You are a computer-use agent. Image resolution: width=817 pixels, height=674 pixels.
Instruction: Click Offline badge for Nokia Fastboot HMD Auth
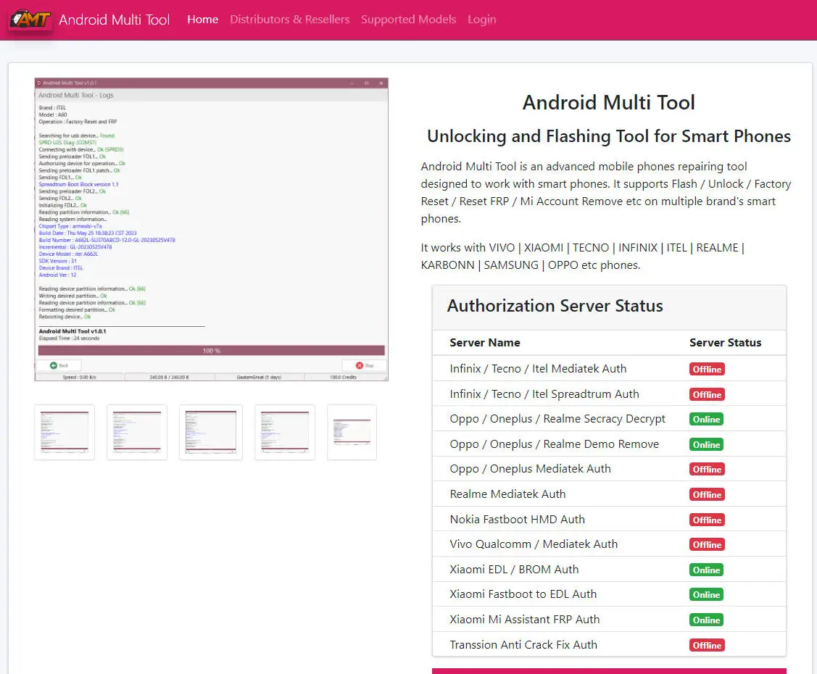pyautogui.click(x=707, y=520)
